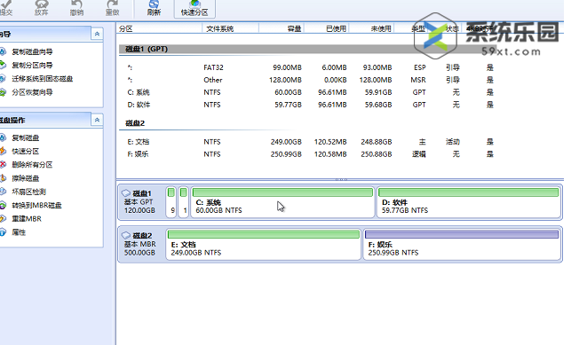The image size is (579, 345).
Task: Select the purple F: 娱乐 partition bar
Action: pos(462,234)
